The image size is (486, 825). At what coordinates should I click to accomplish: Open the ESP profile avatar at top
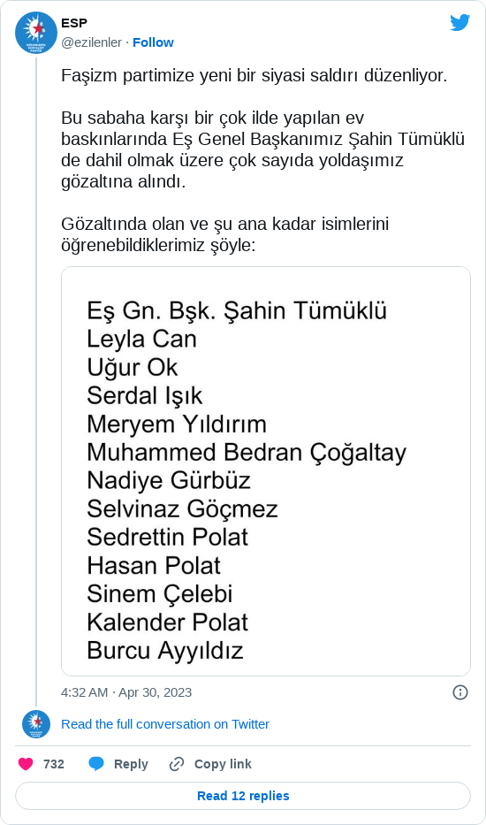pos(36,33)
